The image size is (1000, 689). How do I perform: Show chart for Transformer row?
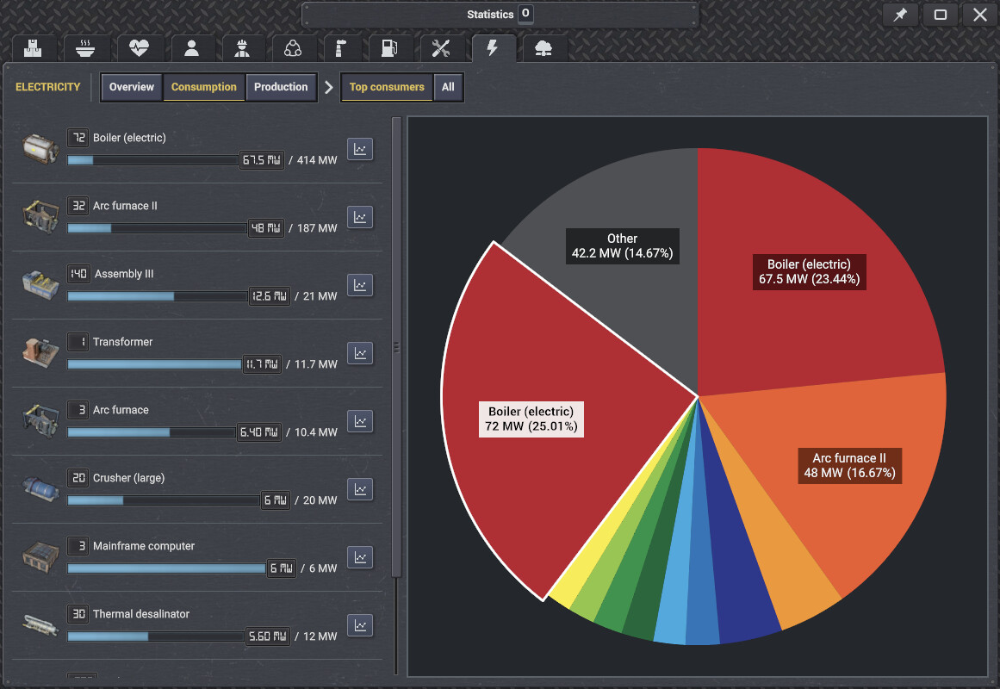click(360, 353)
